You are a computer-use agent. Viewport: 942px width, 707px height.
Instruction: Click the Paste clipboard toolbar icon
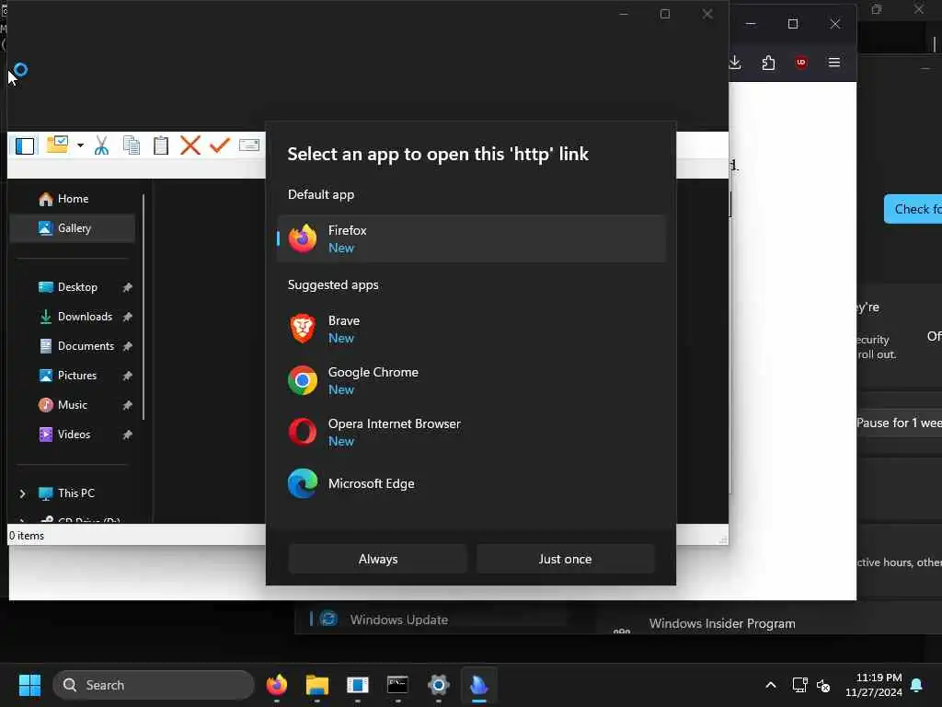(160, 145)
